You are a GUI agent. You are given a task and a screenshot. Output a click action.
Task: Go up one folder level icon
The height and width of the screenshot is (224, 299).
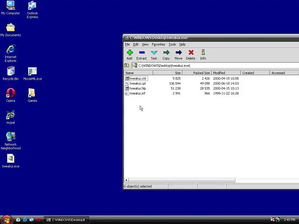[x=127, y=66]
